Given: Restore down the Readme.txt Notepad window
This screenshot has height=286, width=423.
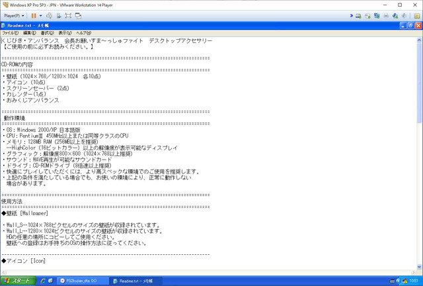Looking at the screenshot, I should coord(410,25).
